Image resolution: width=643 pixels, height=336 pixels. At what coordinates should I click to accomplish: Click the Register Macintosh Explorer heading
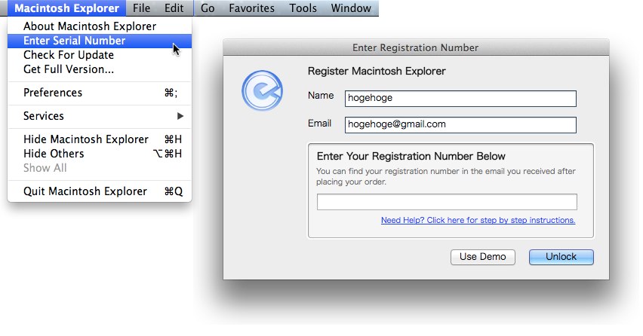click(377, 71)
